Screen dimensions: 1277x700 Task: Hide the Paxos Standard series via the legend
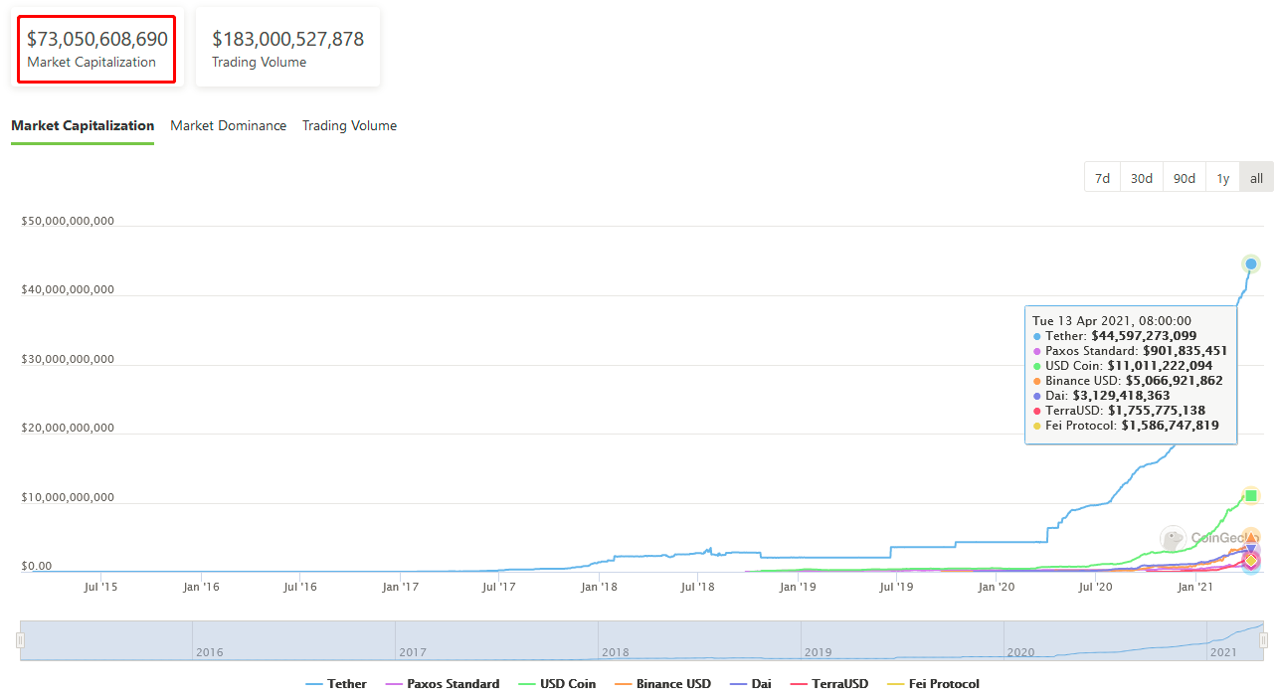(x=441, y=684)
